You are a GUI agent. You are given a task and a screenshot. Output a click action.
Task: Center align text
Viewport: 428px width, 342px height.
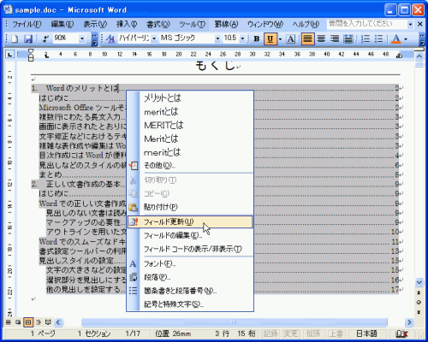point(321,38)
